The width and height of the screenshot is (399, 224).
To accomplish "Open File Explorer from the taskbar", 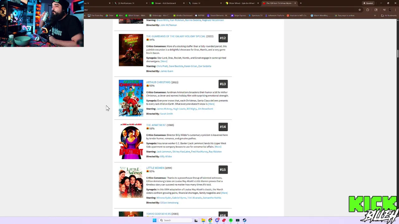I will [x=203, y=220].
